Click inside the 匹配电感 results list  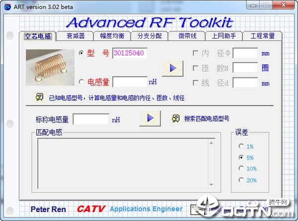123,164
